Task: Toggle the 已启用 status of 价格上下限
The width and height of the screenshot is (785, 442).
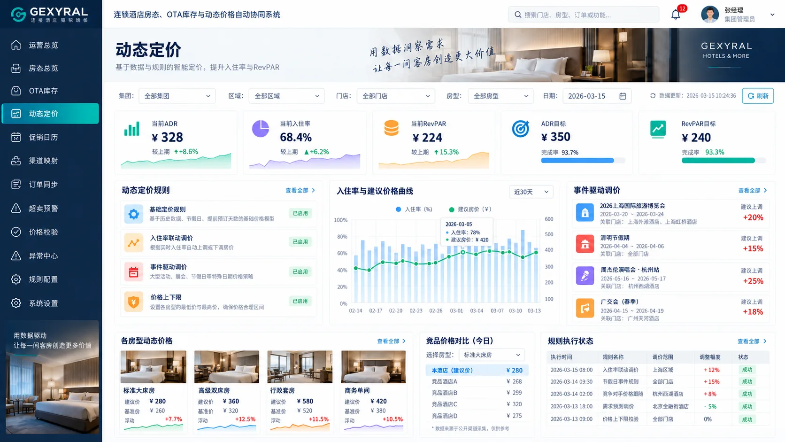Action: point(300,301)
